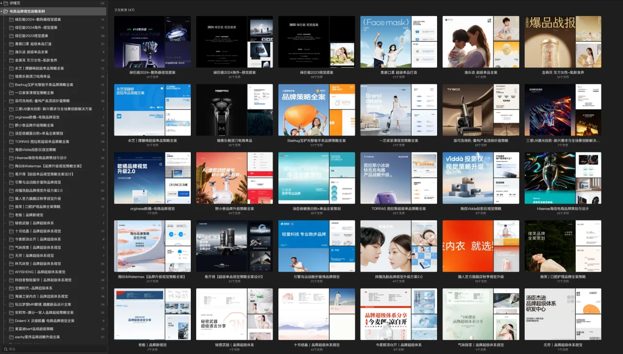This screenshot has width=623, height=354.
Task: Click the 子文件夹 (47) heading text
Action: 125,10
